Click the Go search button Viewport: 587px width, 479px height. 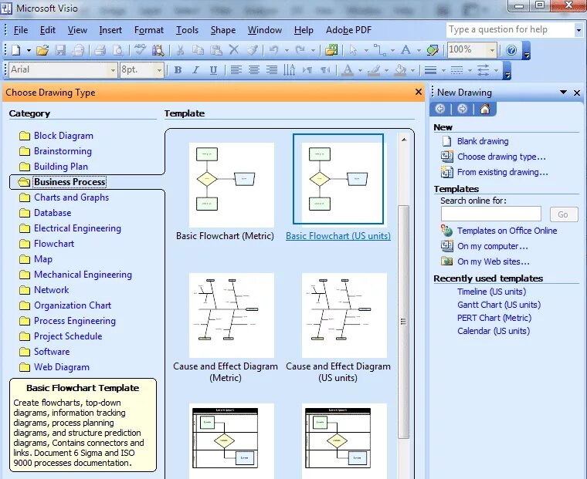click(x=563, y=214)
